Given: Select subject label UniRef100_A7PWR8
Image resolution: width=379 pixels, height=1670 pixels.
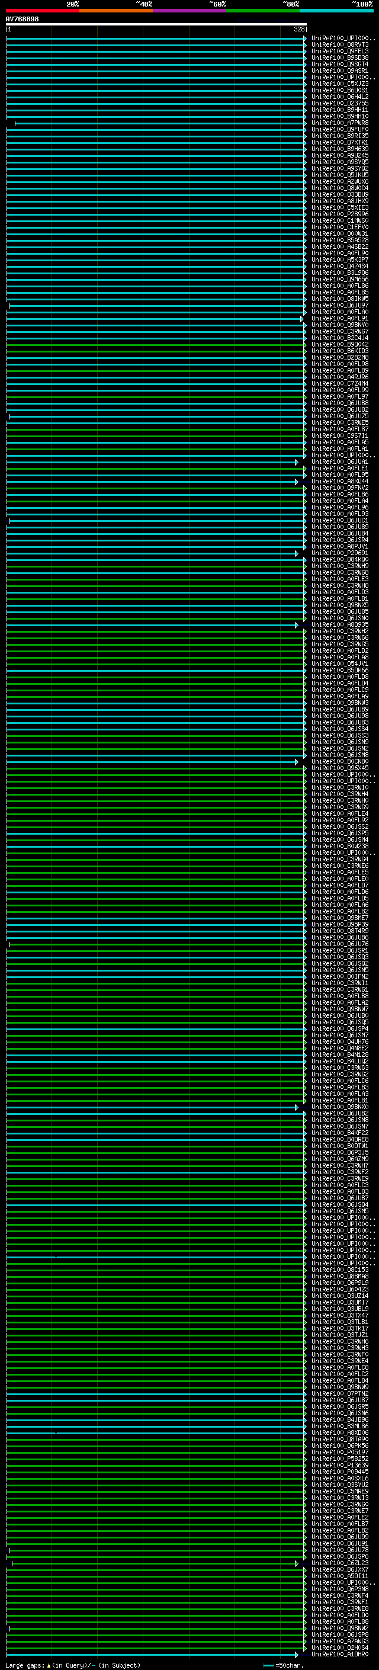Looking at the screenshot, I should (x=340, y=123).
